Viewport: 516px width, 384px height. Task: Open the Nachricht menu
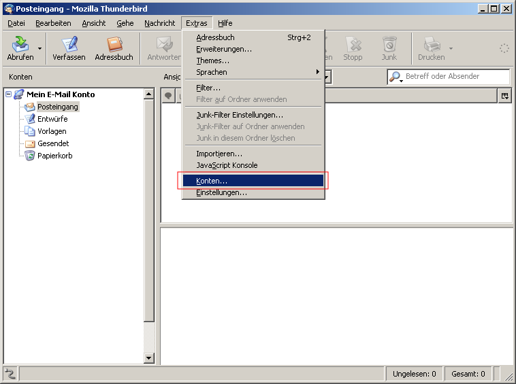click(159, 23)
